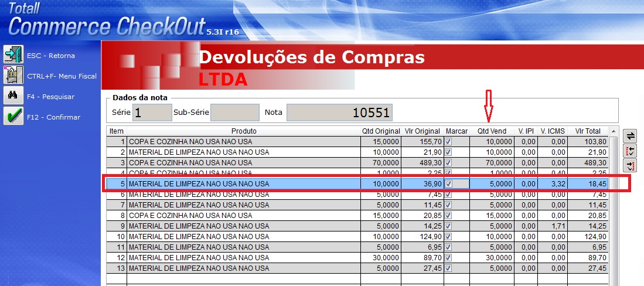Click the Qtd Original column header
The image size is (644, 286).
pyautogui.click(x=381, y=131)
